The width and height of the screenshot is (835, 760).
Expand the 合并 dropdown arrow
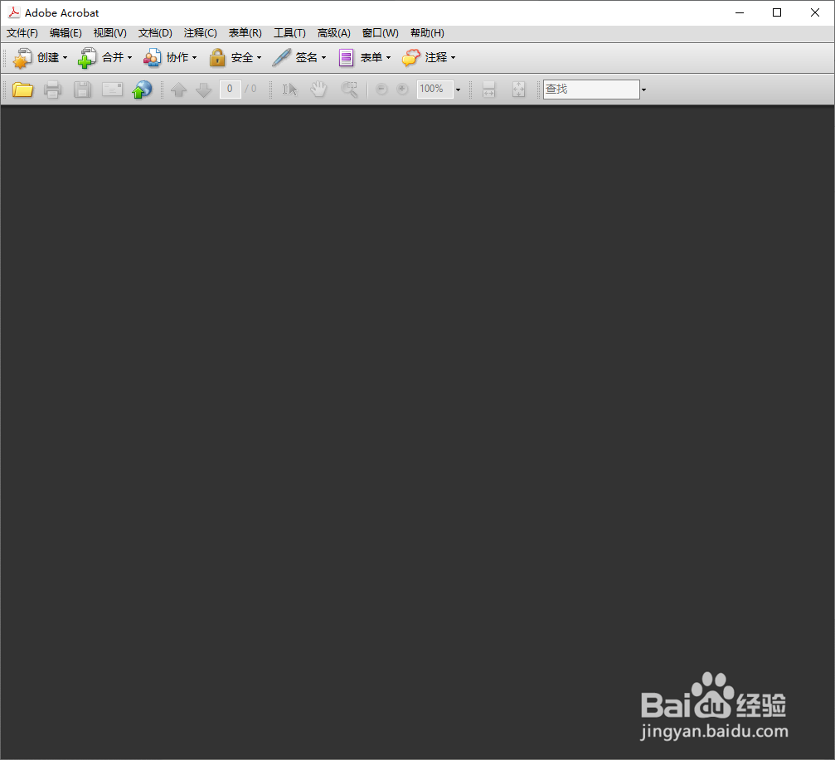click(x=129, y=57)
